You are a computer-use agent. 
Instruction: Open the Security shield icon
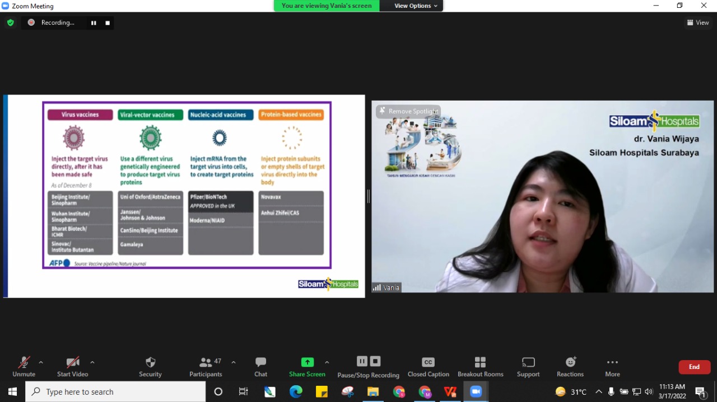click(x=150, y=362)
